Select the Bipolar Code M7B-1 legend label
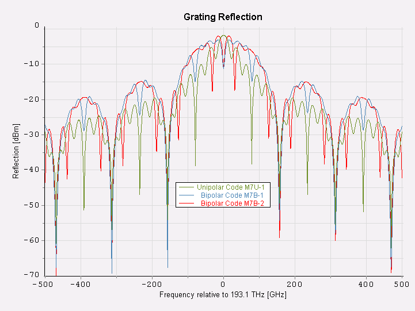Screen dimensions: 415x311 tap(232, 195)
